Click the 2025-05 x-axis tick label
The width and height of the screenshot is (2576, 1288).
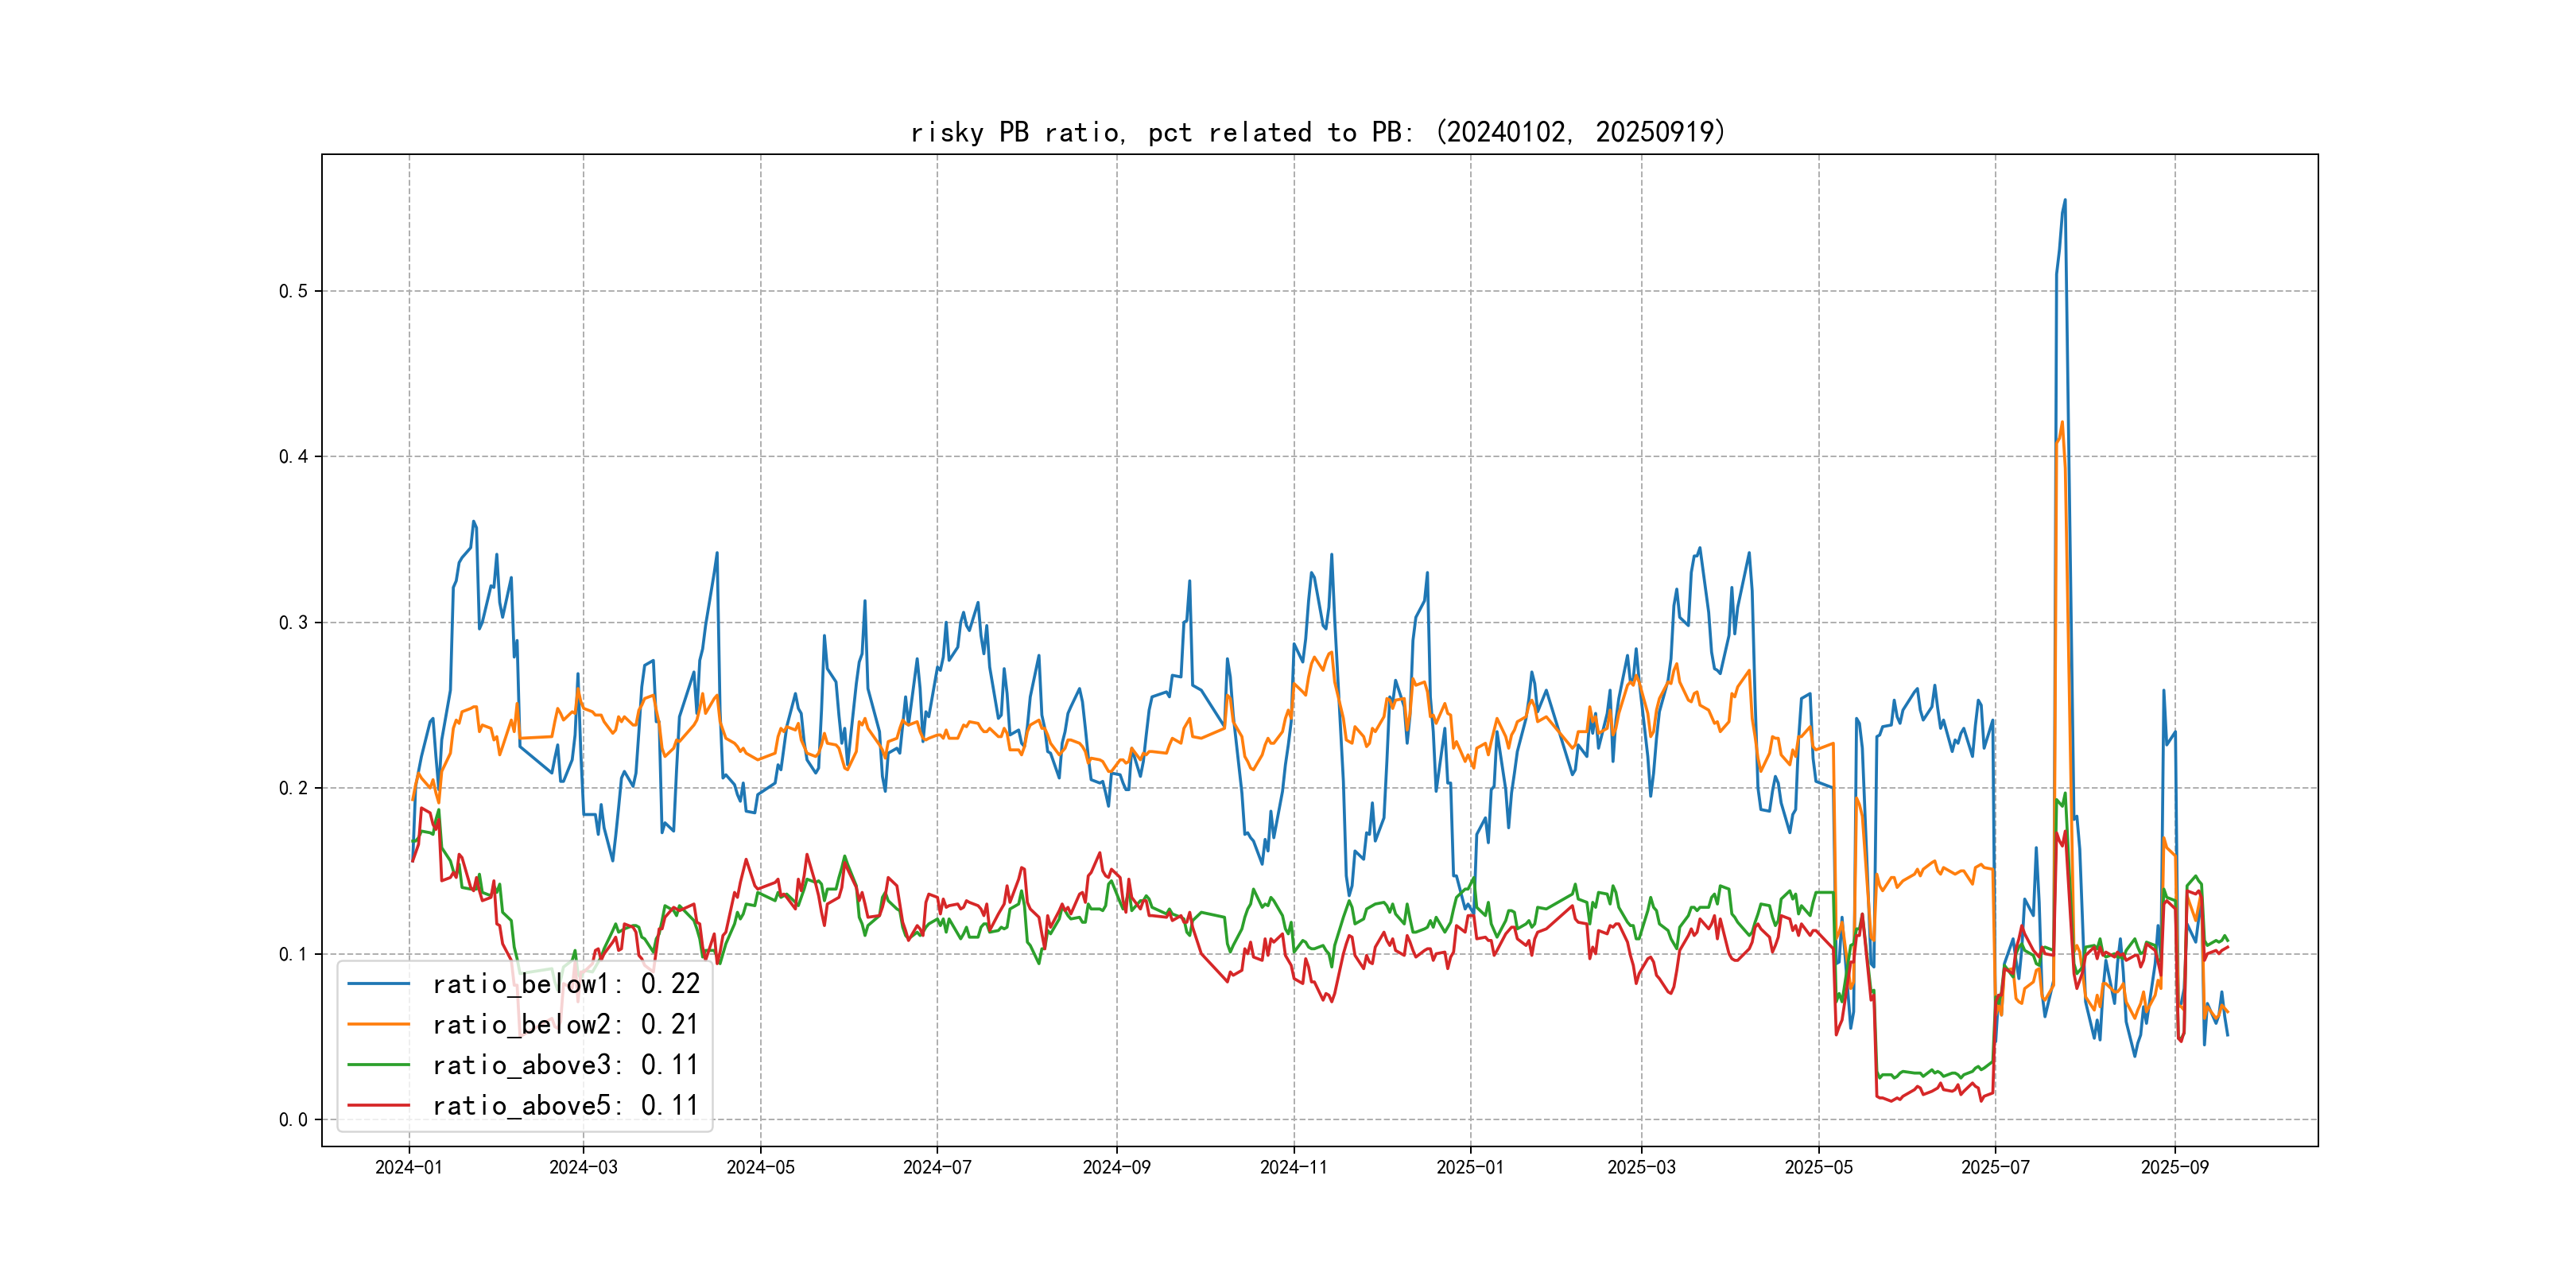(x=1818, y=1167)
